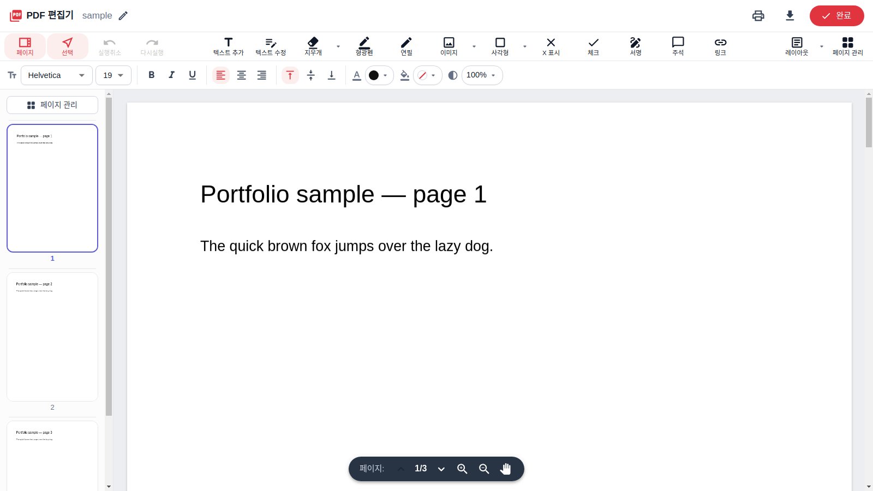Zoom in on the document

click(462, 469)
